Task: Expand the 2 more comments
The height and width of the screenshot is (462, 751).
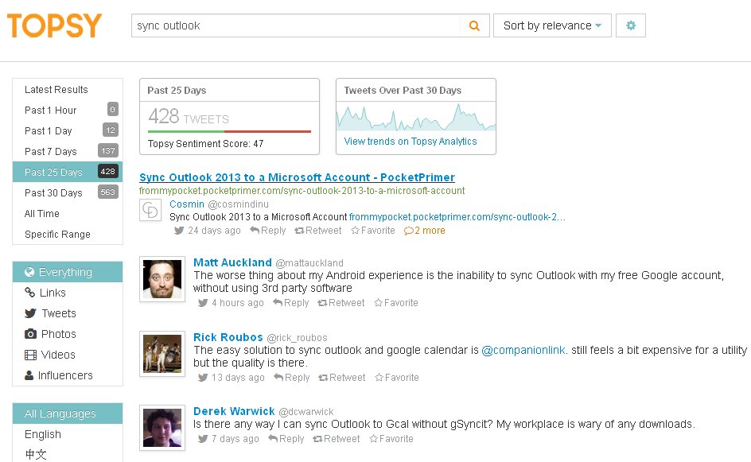Action: click(x=424, y=231)
